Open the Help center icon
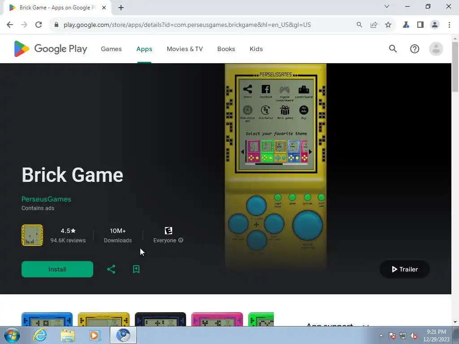The width and height of the screenshot is (459, 344). (x=415, y=49)
